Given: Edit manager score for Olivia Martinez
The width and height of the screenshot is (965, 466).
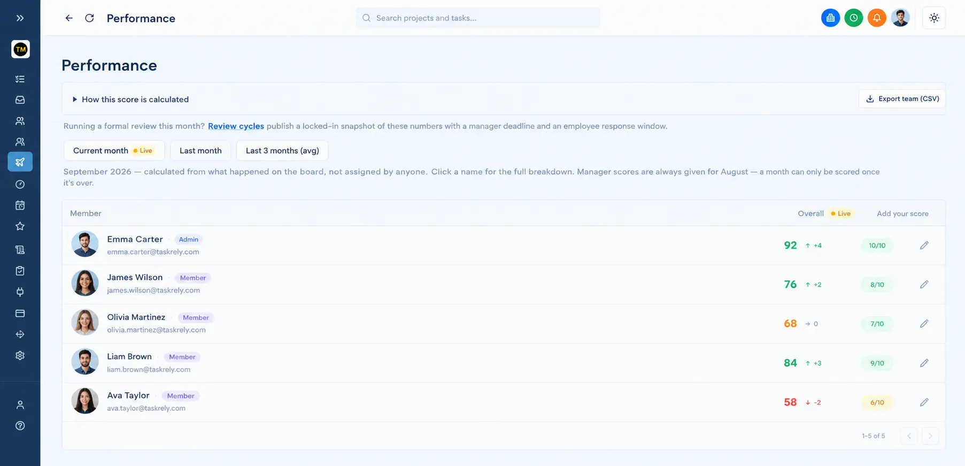Looking at the screenshot, I should (x=924, y=324).
